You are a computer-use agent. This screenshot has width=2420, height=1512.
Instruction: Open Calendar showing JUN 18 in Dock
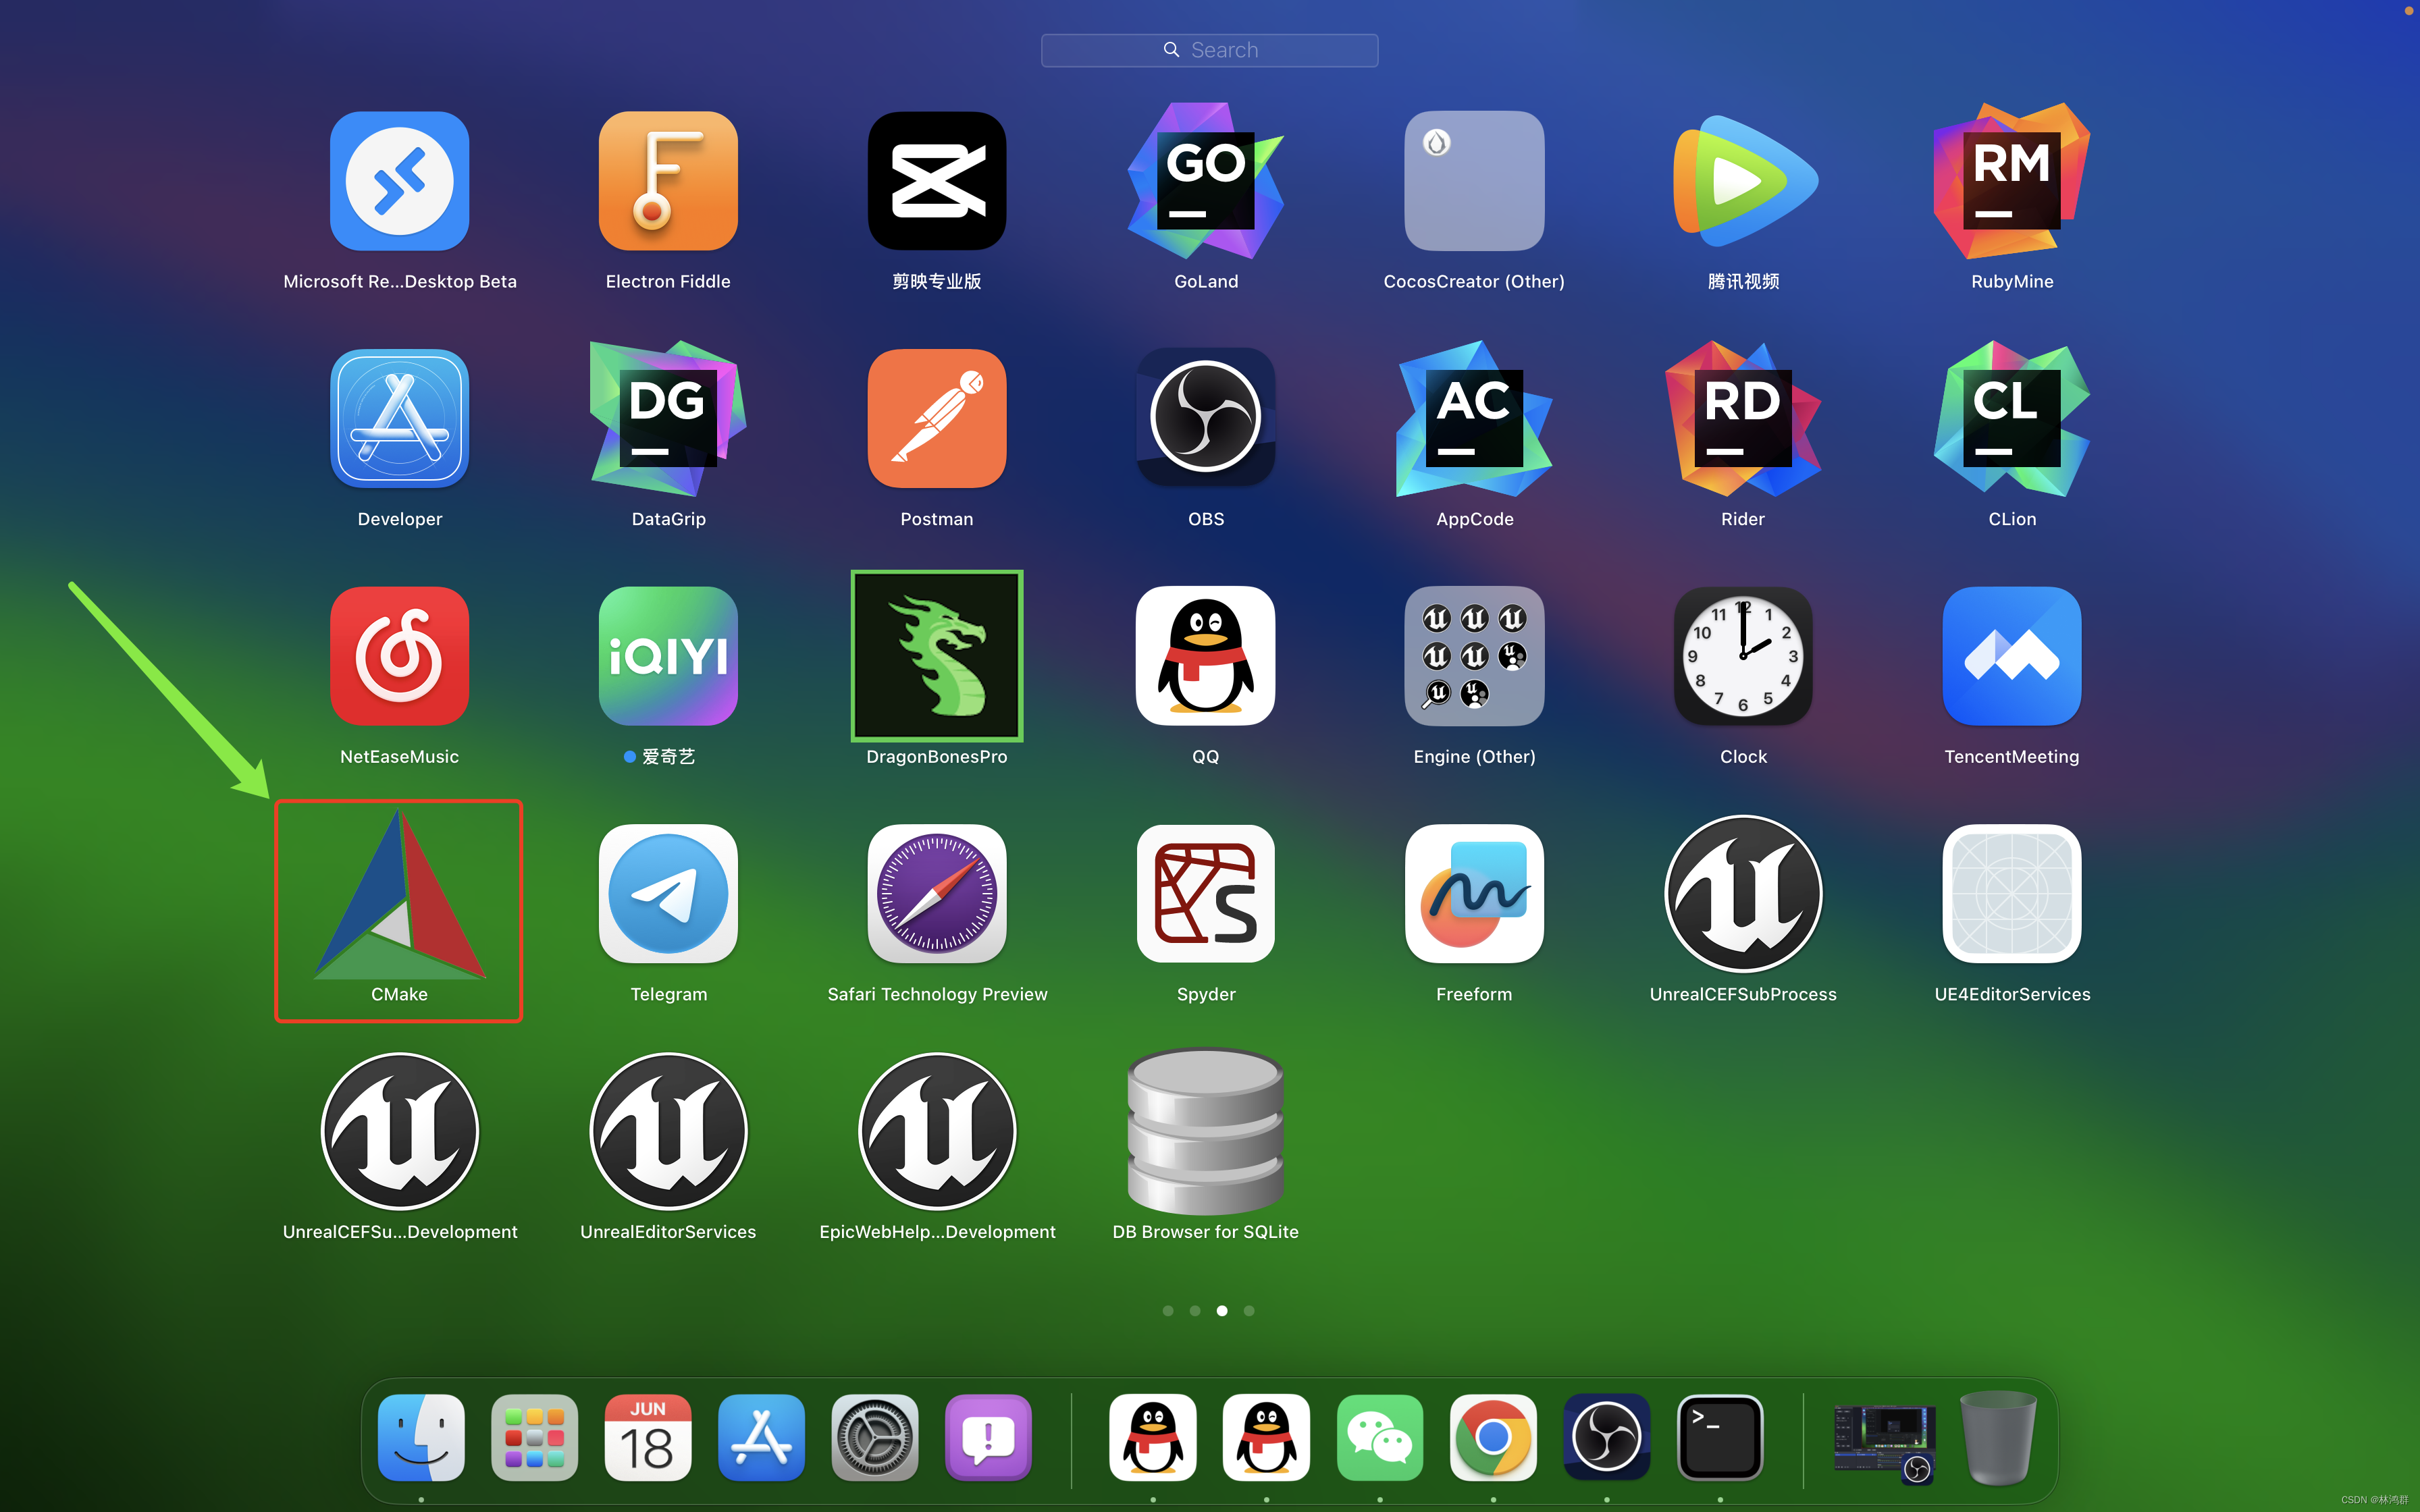[x=648, y=1437]
